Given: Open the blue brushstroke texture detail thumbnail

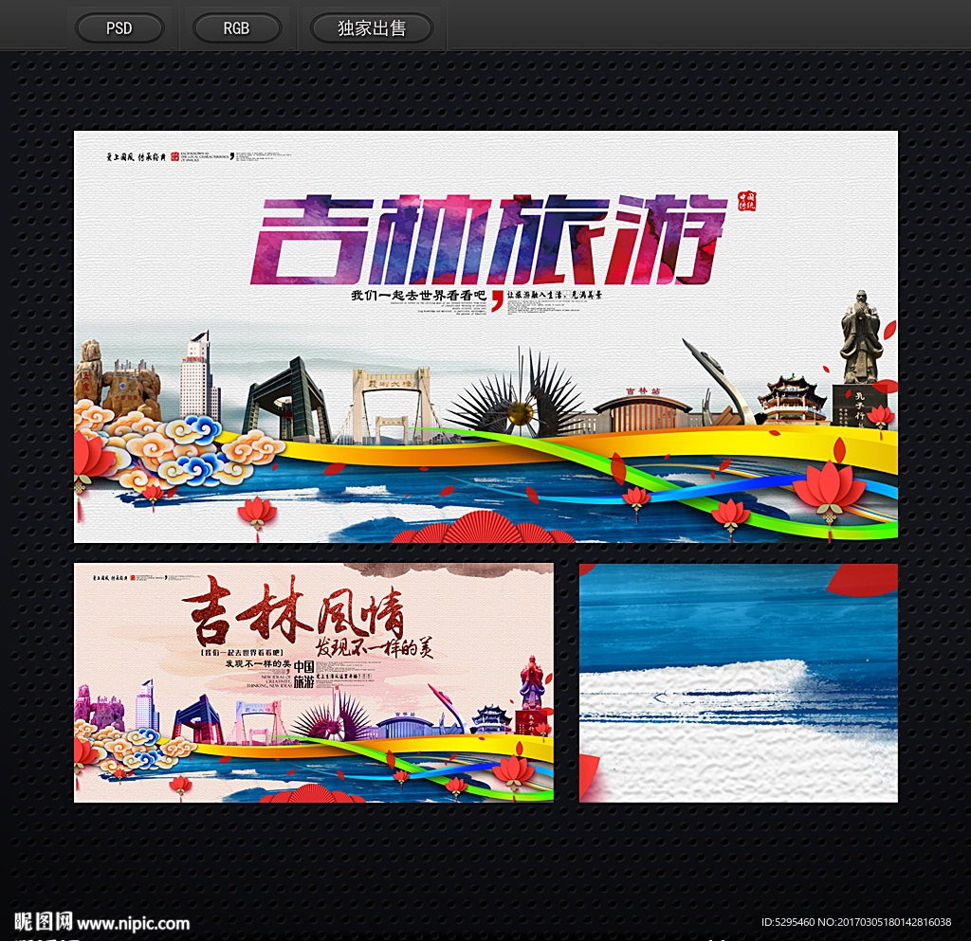Looking at the screenshot, I should pos(738,682).
